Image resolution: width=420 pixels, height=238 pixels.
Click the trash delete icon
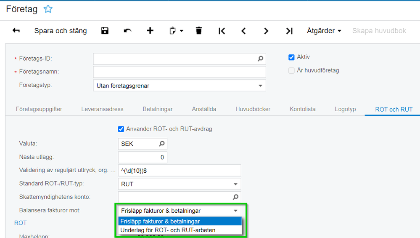click(199, 31)
